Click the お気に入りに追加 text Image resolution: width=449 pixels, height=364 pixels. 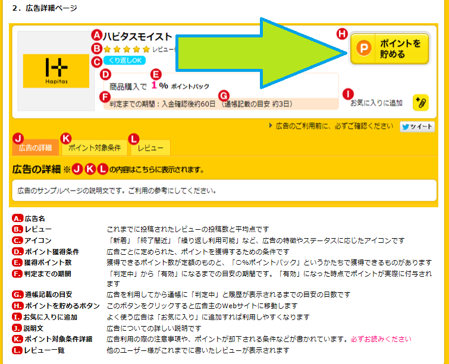click(x=376, y=103)
